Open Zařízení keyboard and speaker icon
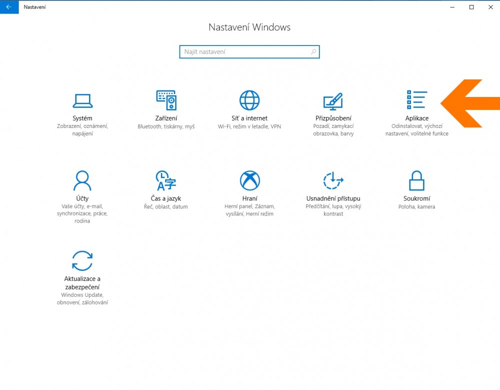This screenshot has width=500, height=390. [x=166, y=100]
